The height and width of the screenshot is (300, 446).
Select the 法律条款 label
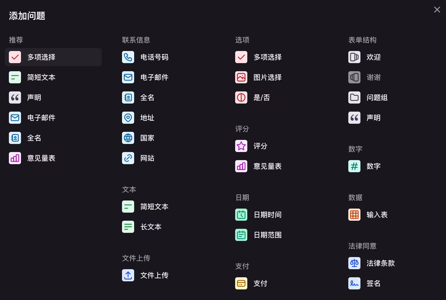[x=381, y=263]
